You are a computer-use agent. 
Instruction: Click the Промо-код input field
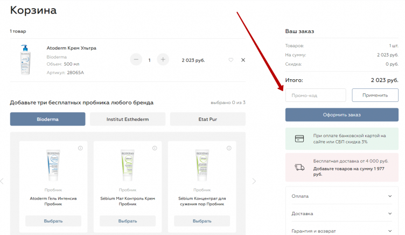(315, 95)
